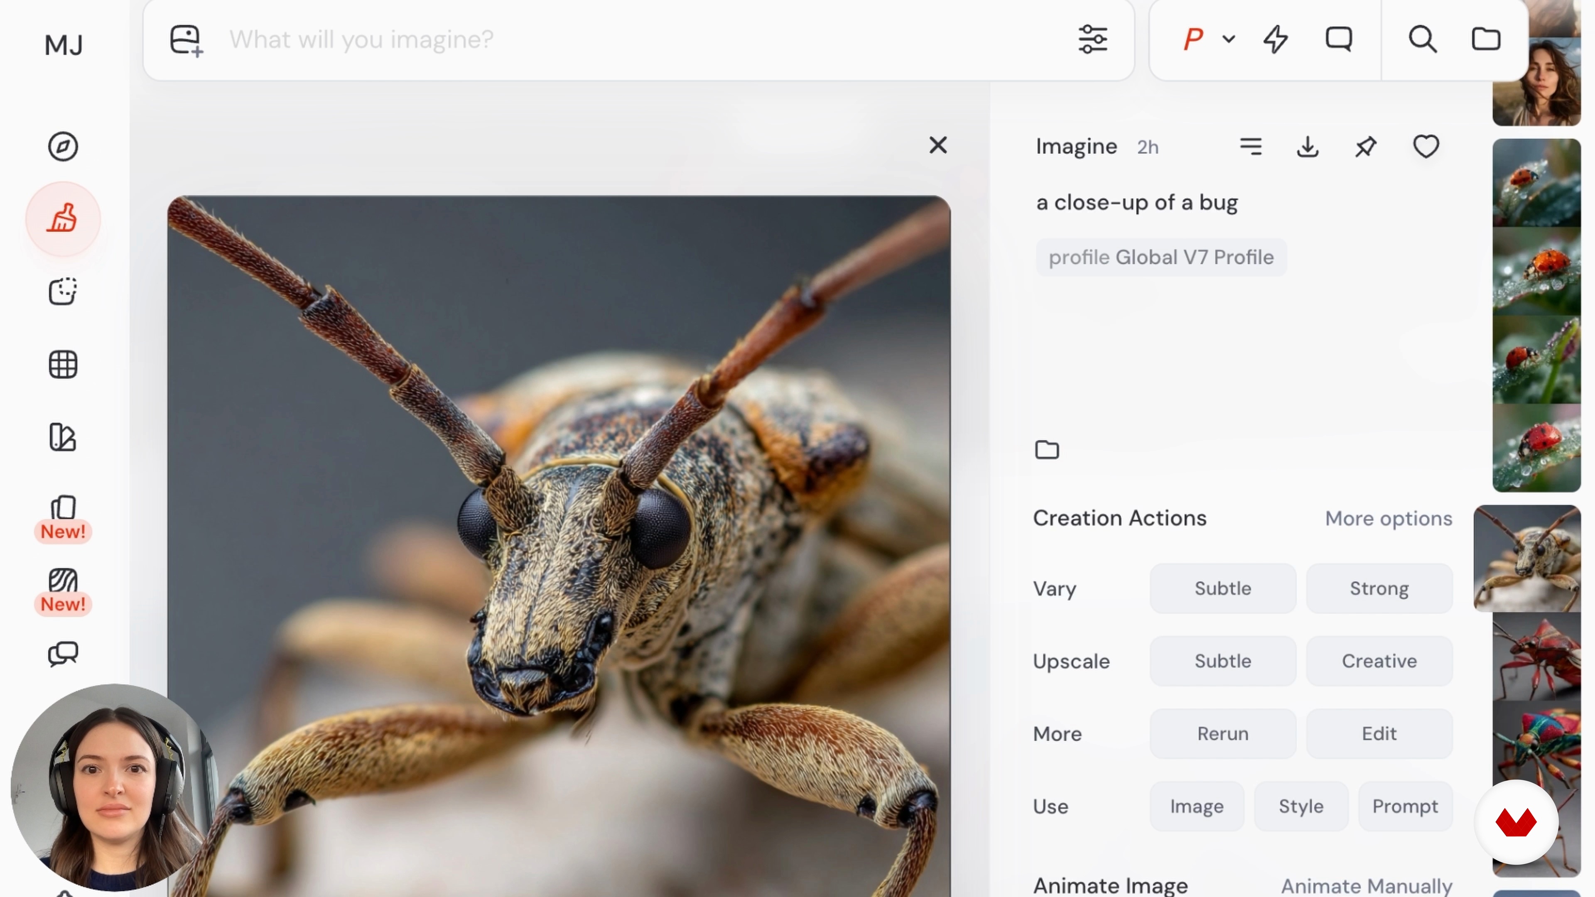Screen dimensions: 1595x897
Task: Use as Style reference button
Action: [1301, 806]
